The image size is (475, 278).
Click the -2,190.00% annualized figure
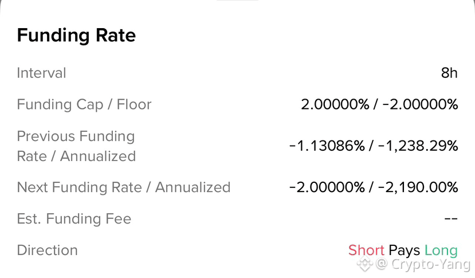coord(418,187)
